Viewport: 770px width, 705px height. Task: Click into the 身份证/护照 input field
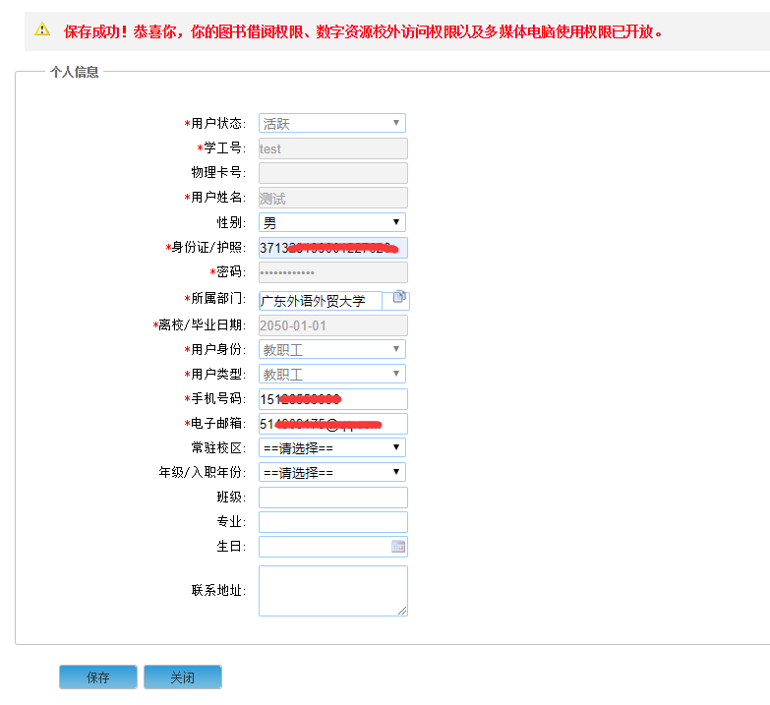[x=333, y=248]
